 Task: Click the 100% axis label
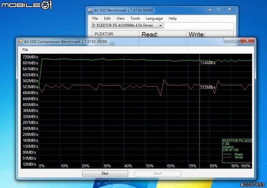pos(246,166)
